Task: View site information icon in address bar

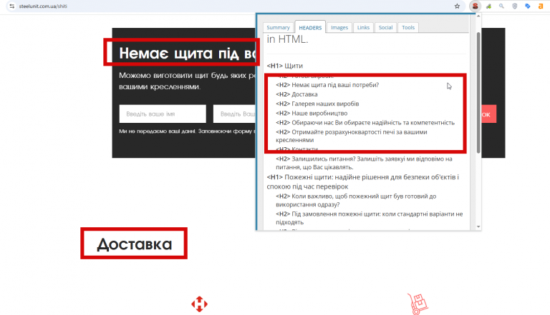Action: (12, 6)
